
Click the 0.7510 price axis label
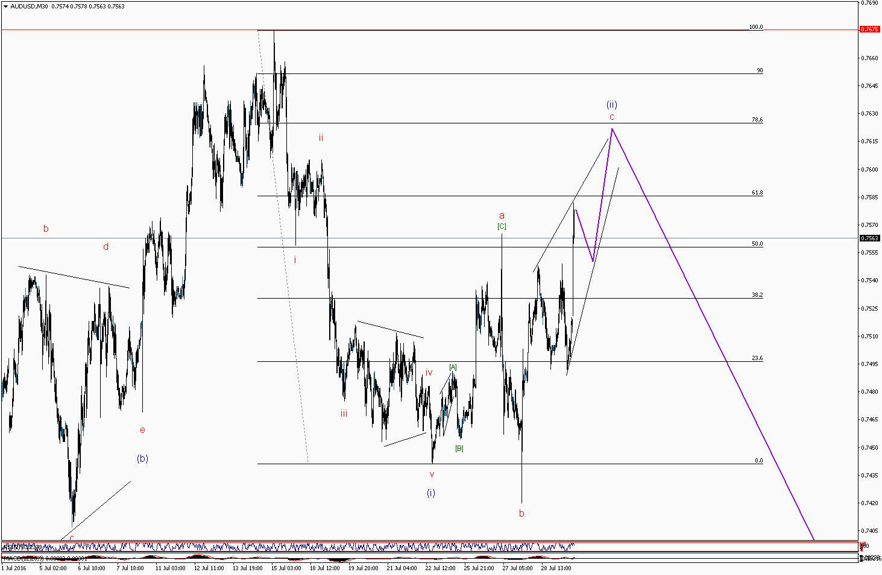(870, 336)
